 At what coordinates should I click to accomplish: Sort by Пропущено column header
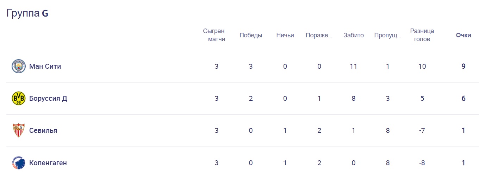[388, 35]
